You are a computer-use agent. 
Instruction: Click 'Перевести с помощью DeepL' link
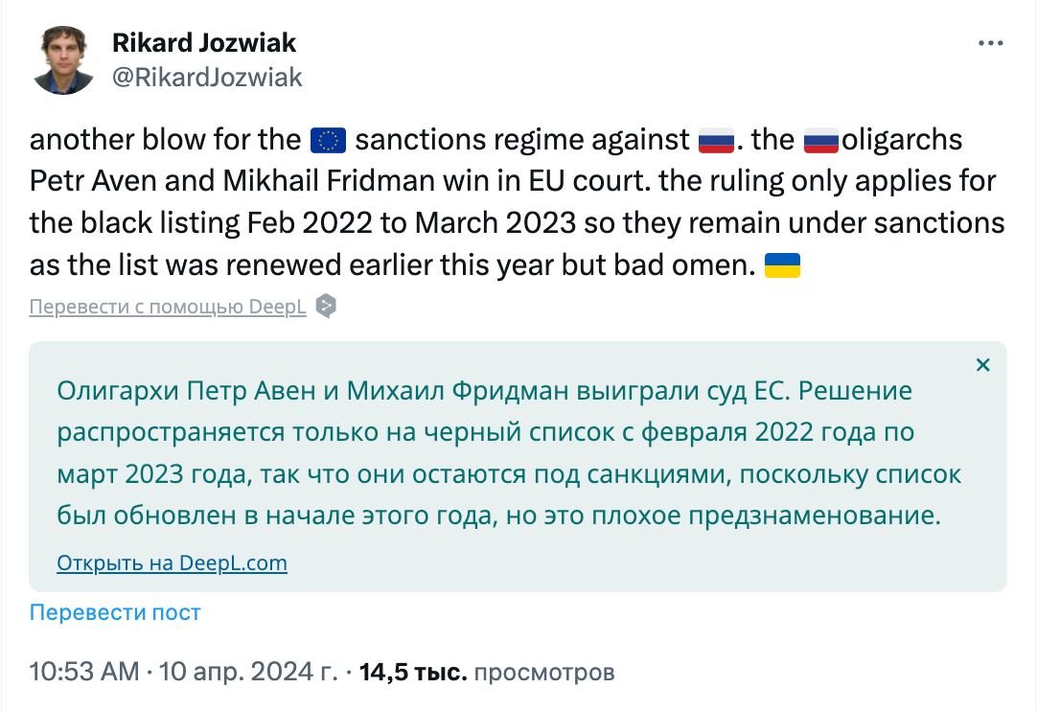coord(168,307)
